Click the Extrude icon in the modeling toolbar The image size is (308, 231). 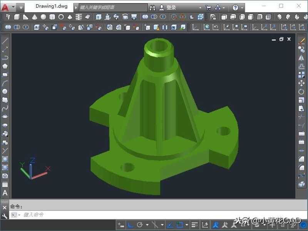click(x=99, y=17)
